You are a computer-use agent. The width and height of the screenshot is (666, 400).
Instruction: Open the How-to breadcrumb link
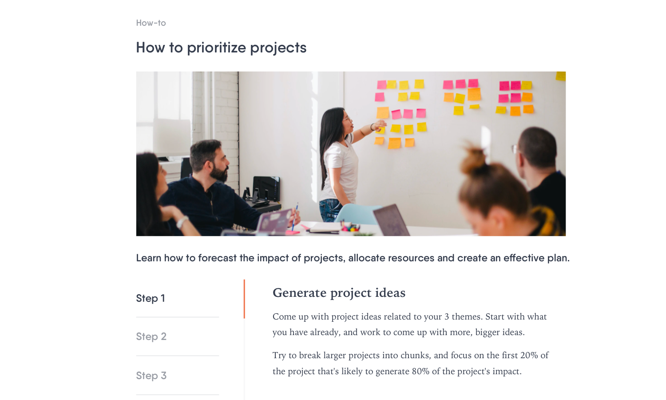(x=151, y=23)
